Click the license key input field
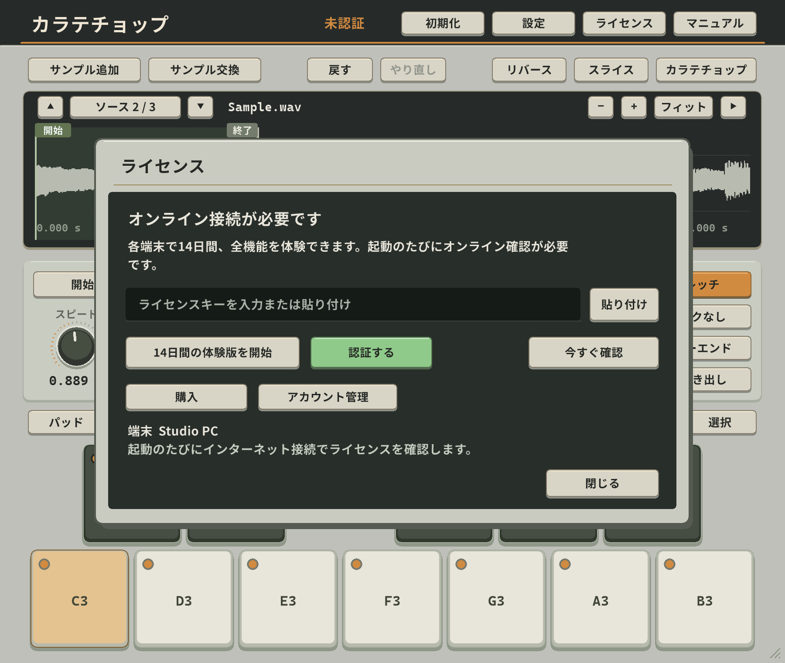 pos(353,304)
